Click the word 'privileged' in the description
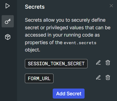This screenshot has height=101, width=117. pos(57,28)
